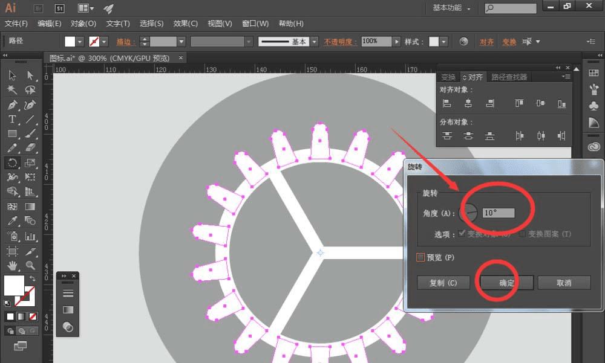
Task: Choose the Rotate tool
Action: pyautogui.click(x=12, y=162)
